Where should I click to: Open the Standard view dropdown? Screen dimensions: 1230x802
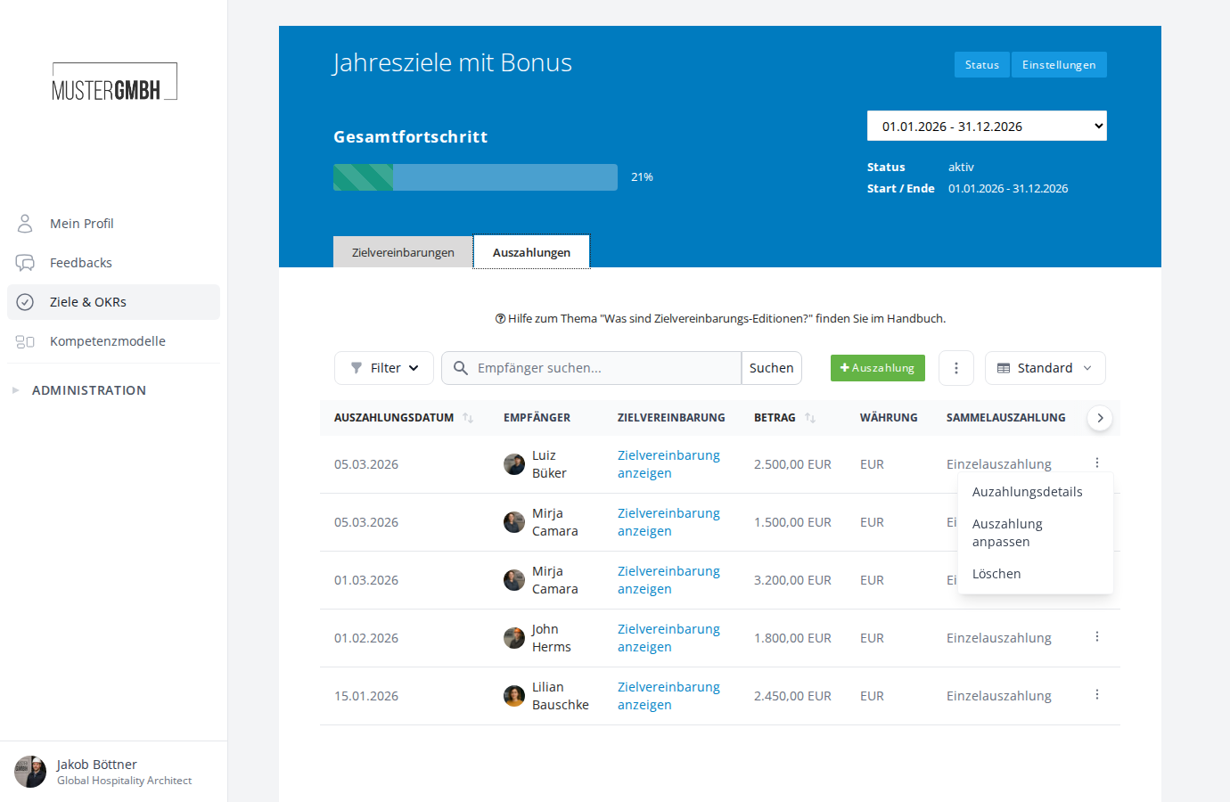[x=1045, y=368]
